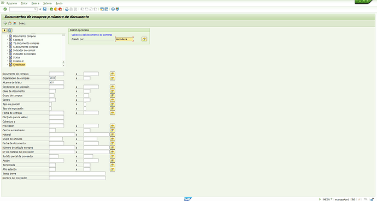Screen dimensions: 377x201
Task: Click the trash delete selection icon
Action: [x=10, y=30]
